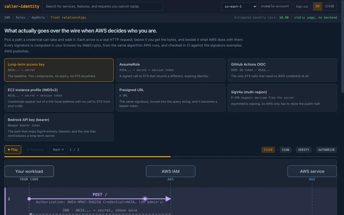Select the AUTHORIZE phase tab
Image resolution: width=344 pixels, height=215 pixels.
click(x=327, y=150)
